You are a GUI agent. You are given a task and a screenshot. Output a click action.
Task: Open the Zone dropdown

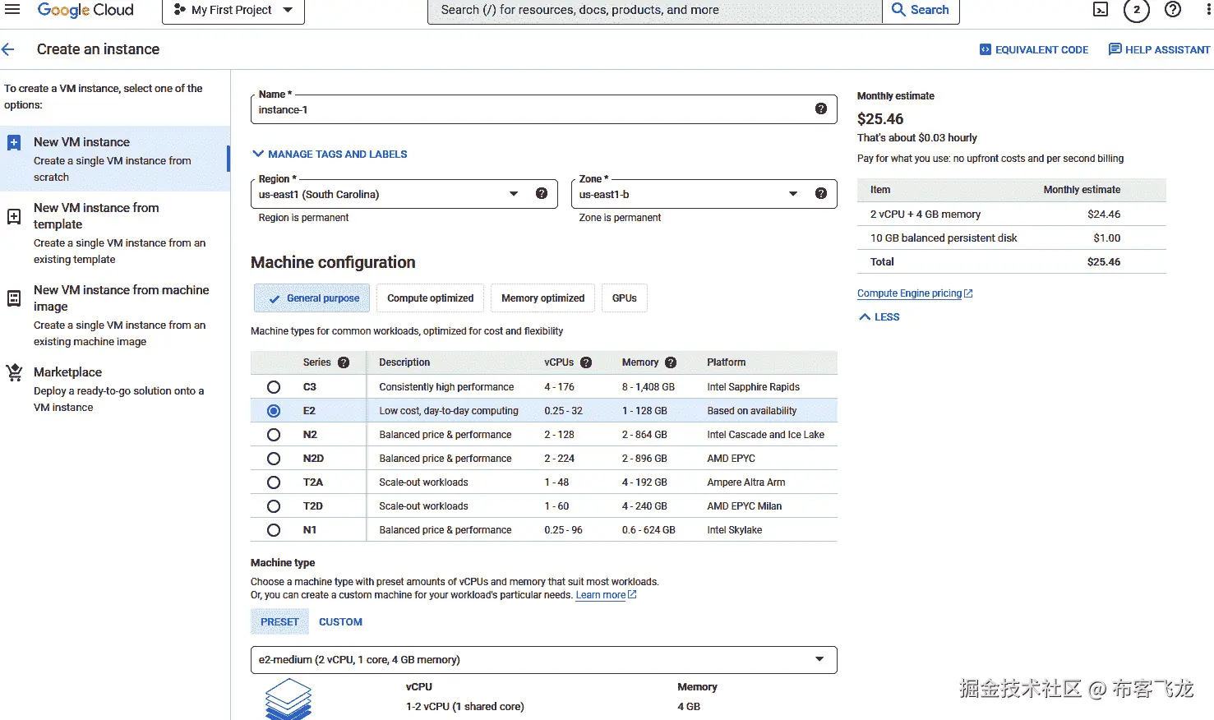(704, 194)
